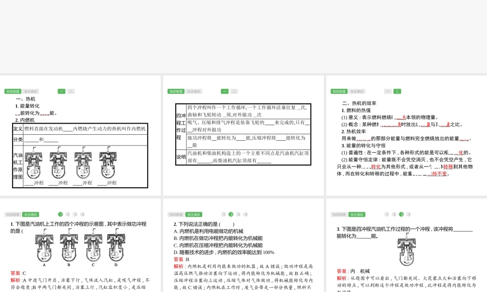Click the 二 page icon on top-middle slide
Viewport: 487px width, 292px height.
pos(234,91)
